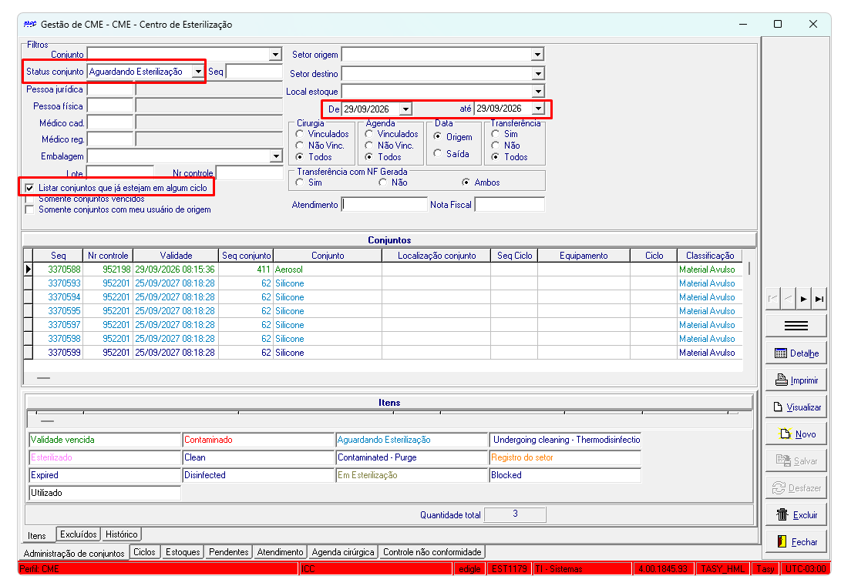Viewport: 841px width, 586px height.
Task: Open the Controle não conformidade tab
Action: (432, 552)
